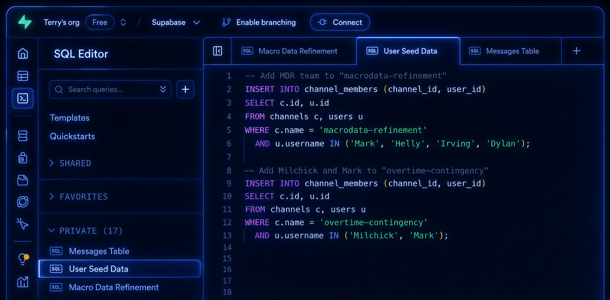This screenshot has height=300, width=610.
Task: Open the Edge Functions globe icon
Action: click(x=23, y=202)
